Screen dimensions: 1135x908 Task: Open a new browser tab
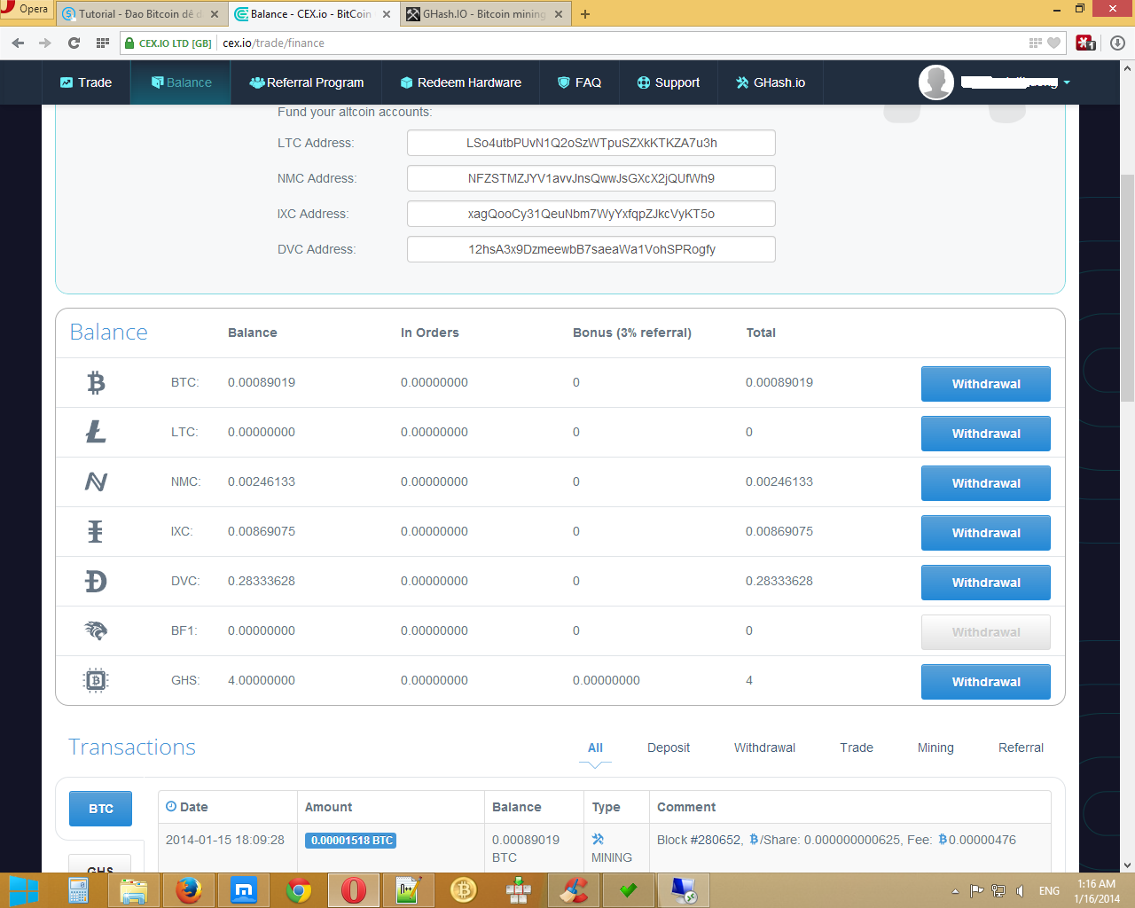point(585,14)
